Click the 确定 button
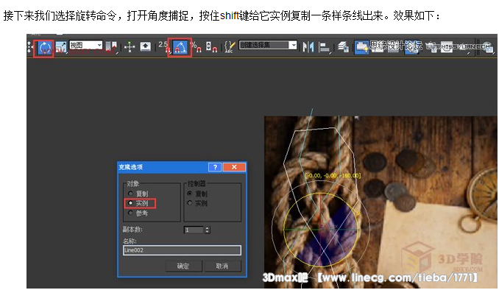499x290 pixels. tap(183, 266)
